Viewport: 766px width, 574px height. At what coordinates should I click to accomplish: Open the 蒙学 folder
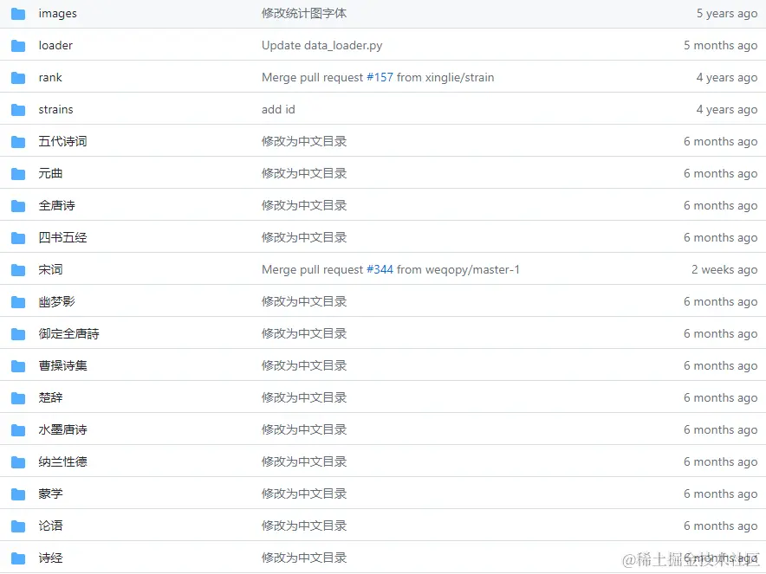50,493
